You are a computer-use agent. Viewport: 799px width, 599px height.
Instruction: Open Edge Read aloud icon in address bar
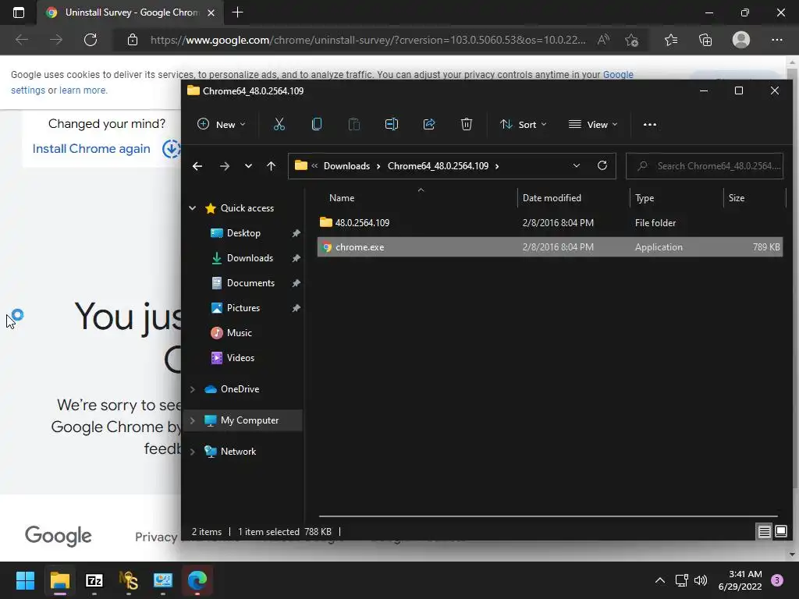(x=603, y=40)
